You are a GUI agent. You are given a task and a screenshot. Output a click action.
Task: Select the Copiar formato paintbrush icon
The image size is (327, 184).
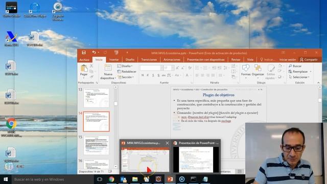91,77
